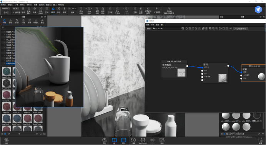Open the 图像 menu in the menu bar

[35, 5]
